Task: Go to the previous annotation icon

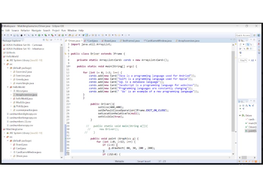Action: [109, 35]
